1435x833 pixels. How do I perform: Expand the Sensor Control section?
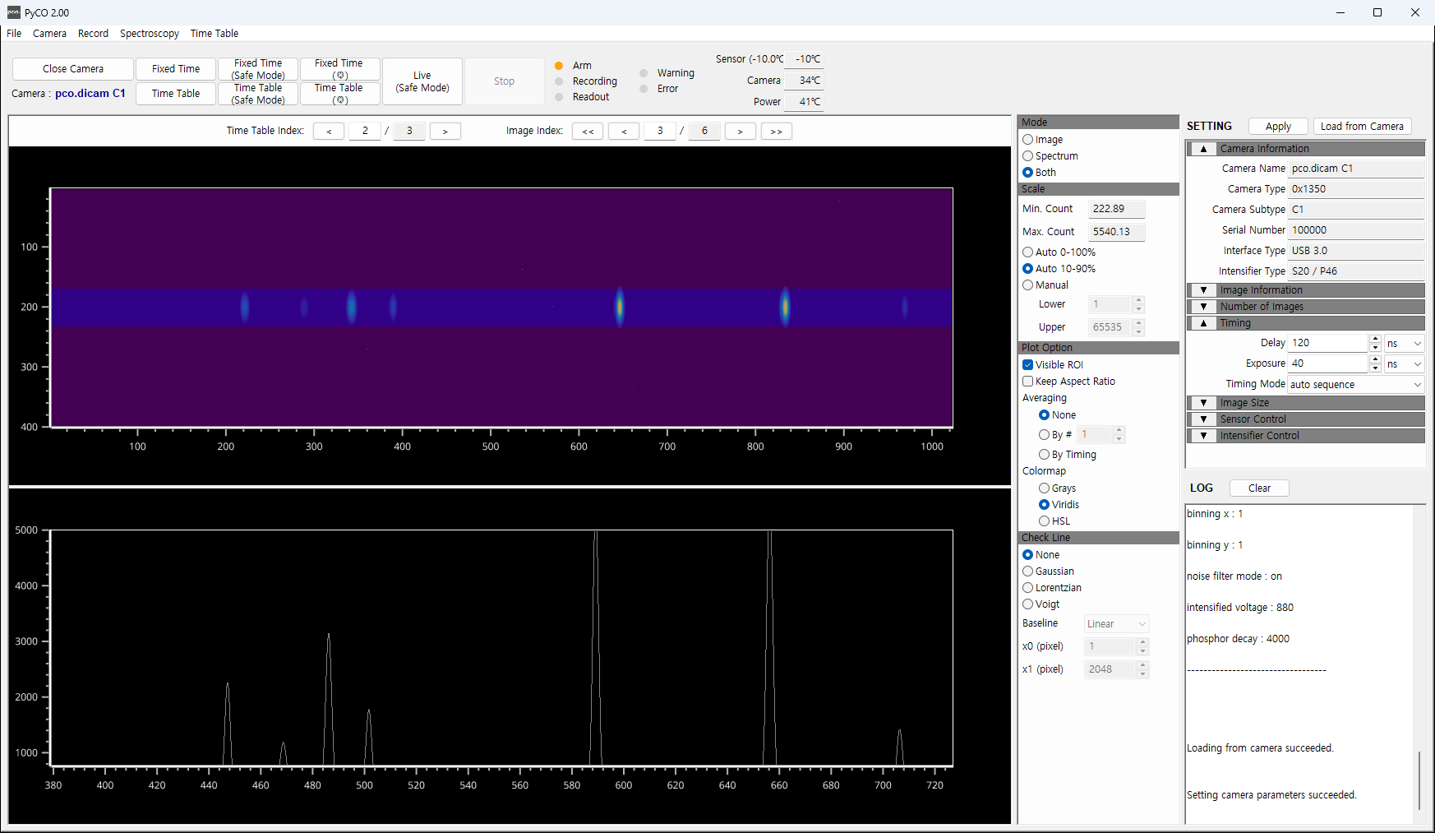1203,419
